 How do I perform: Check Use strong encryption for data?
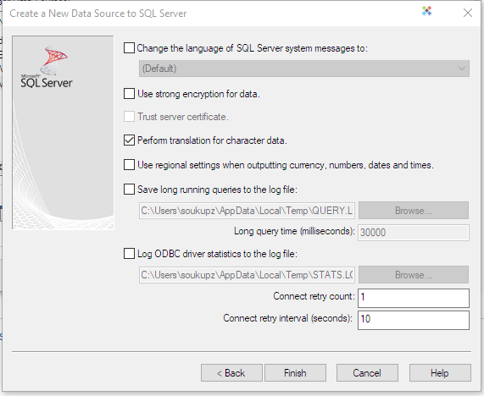(129, 94)
